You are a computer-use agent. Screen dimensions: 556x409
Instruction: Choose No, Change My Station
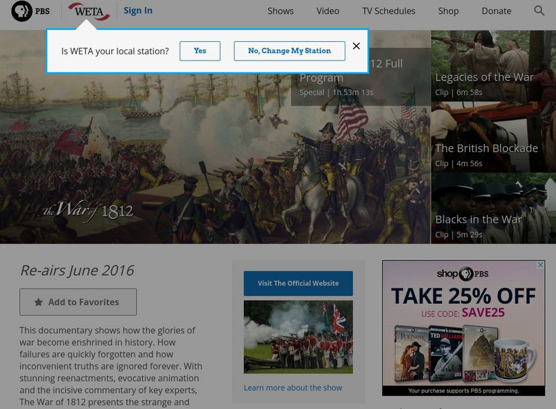tap(289, 51)
